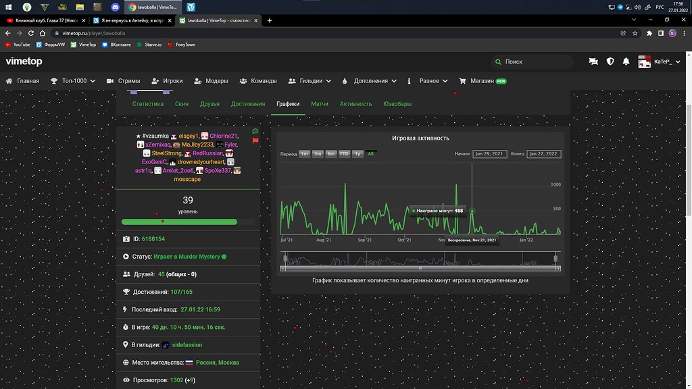Click the shield icon in header
The height and width of the screenshot is (389, 692).
[610, 61]
